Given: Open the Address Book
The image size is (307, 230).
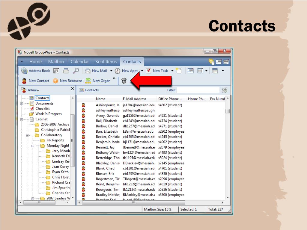Looking at the screenshot, I should point(36,71).
